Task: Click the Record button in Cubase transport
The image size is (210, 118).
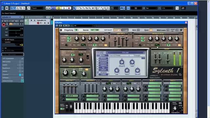Action: 69,8
